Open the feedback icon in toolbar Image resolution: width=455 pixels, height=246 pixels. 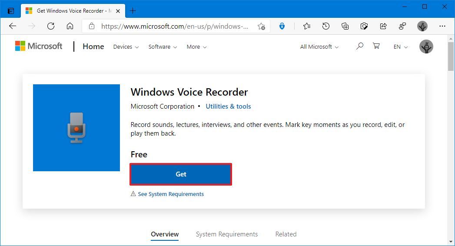click(402, 26)
